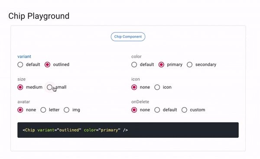Select none under icon

[x=134, y=87]
